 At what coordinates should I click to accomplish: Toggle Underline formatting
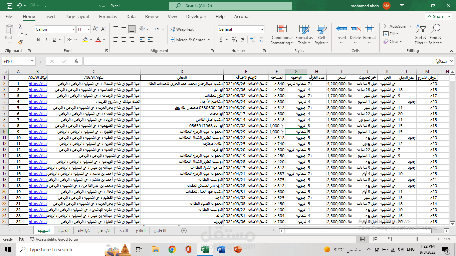click(x=54, y=40)
